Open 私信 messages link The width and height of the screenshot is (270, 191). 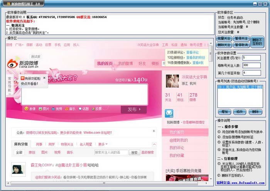point(174,45)
